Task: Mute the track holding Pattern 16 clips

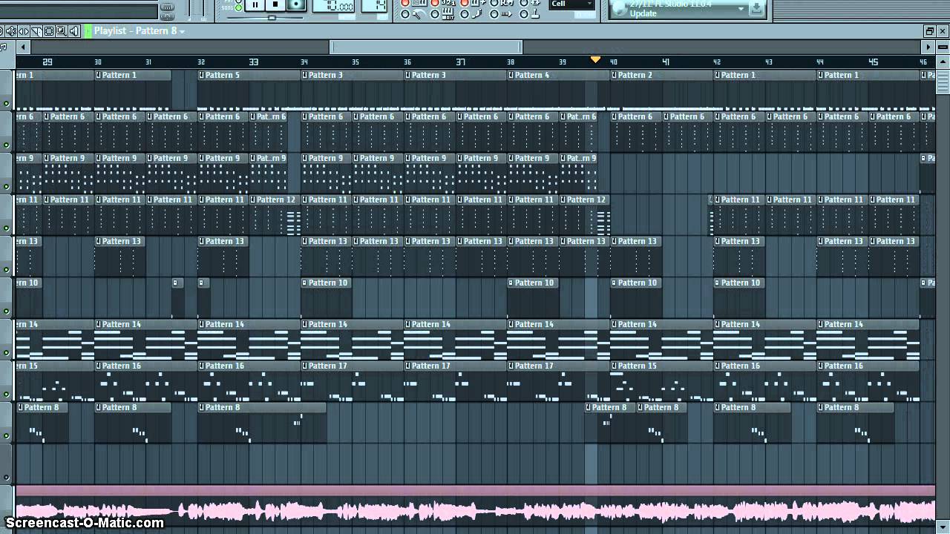Action: 7,395
